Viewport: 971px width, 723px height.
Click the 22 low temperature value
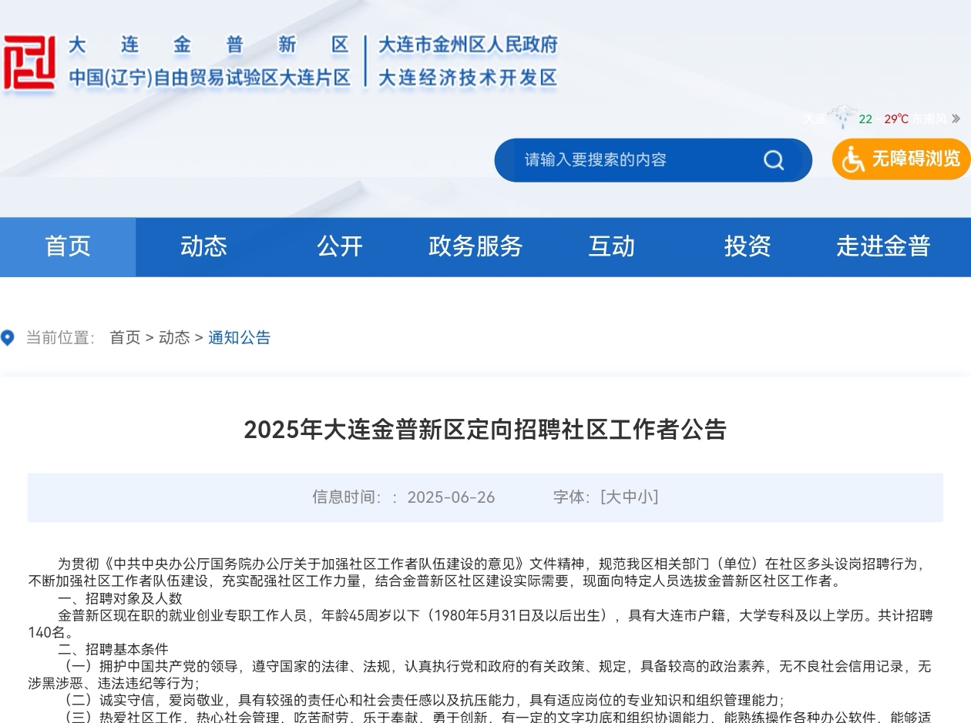click(865, 119)
